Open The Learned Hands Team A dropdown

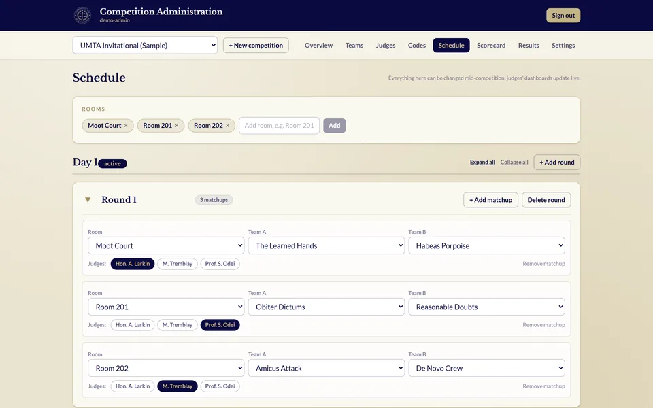click(326, 245)
